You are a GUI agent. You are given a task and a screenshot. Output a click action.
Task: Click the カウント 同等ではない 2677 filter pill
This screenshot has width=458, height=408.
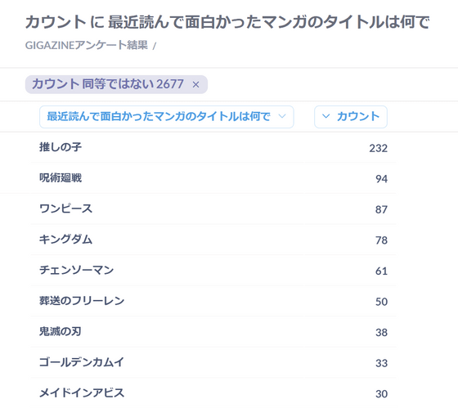tap(116, 84)
